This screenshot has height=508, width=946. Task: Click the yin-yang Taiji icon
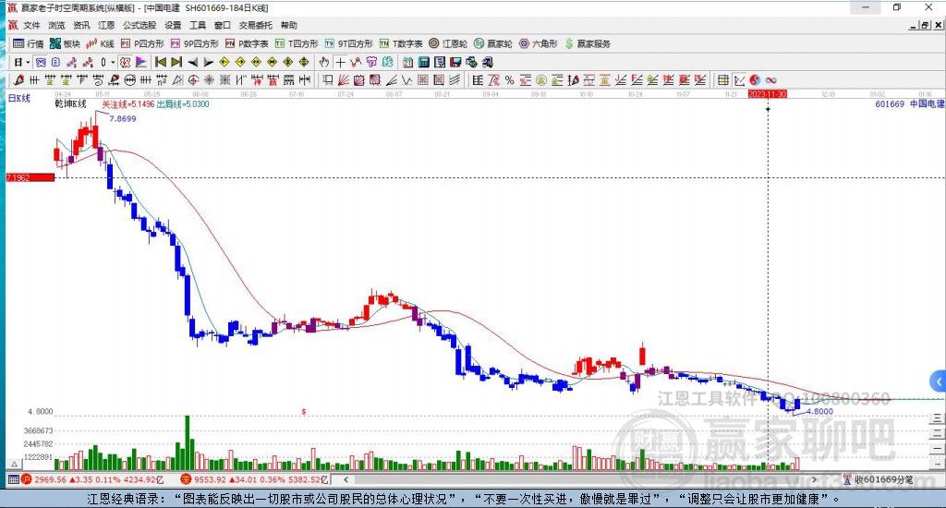[x=755, y=80]
